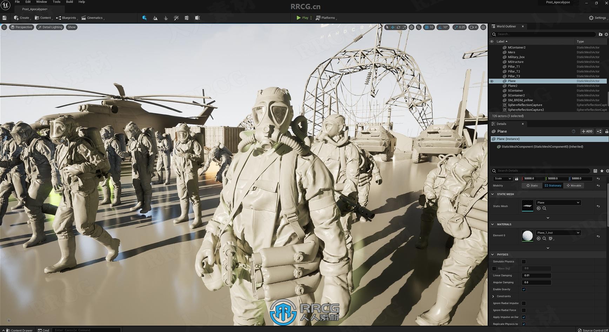Image resolution: width=609 pixels, height=332 pixels.
Task: Open the Window menu
Action: (41, 2)
